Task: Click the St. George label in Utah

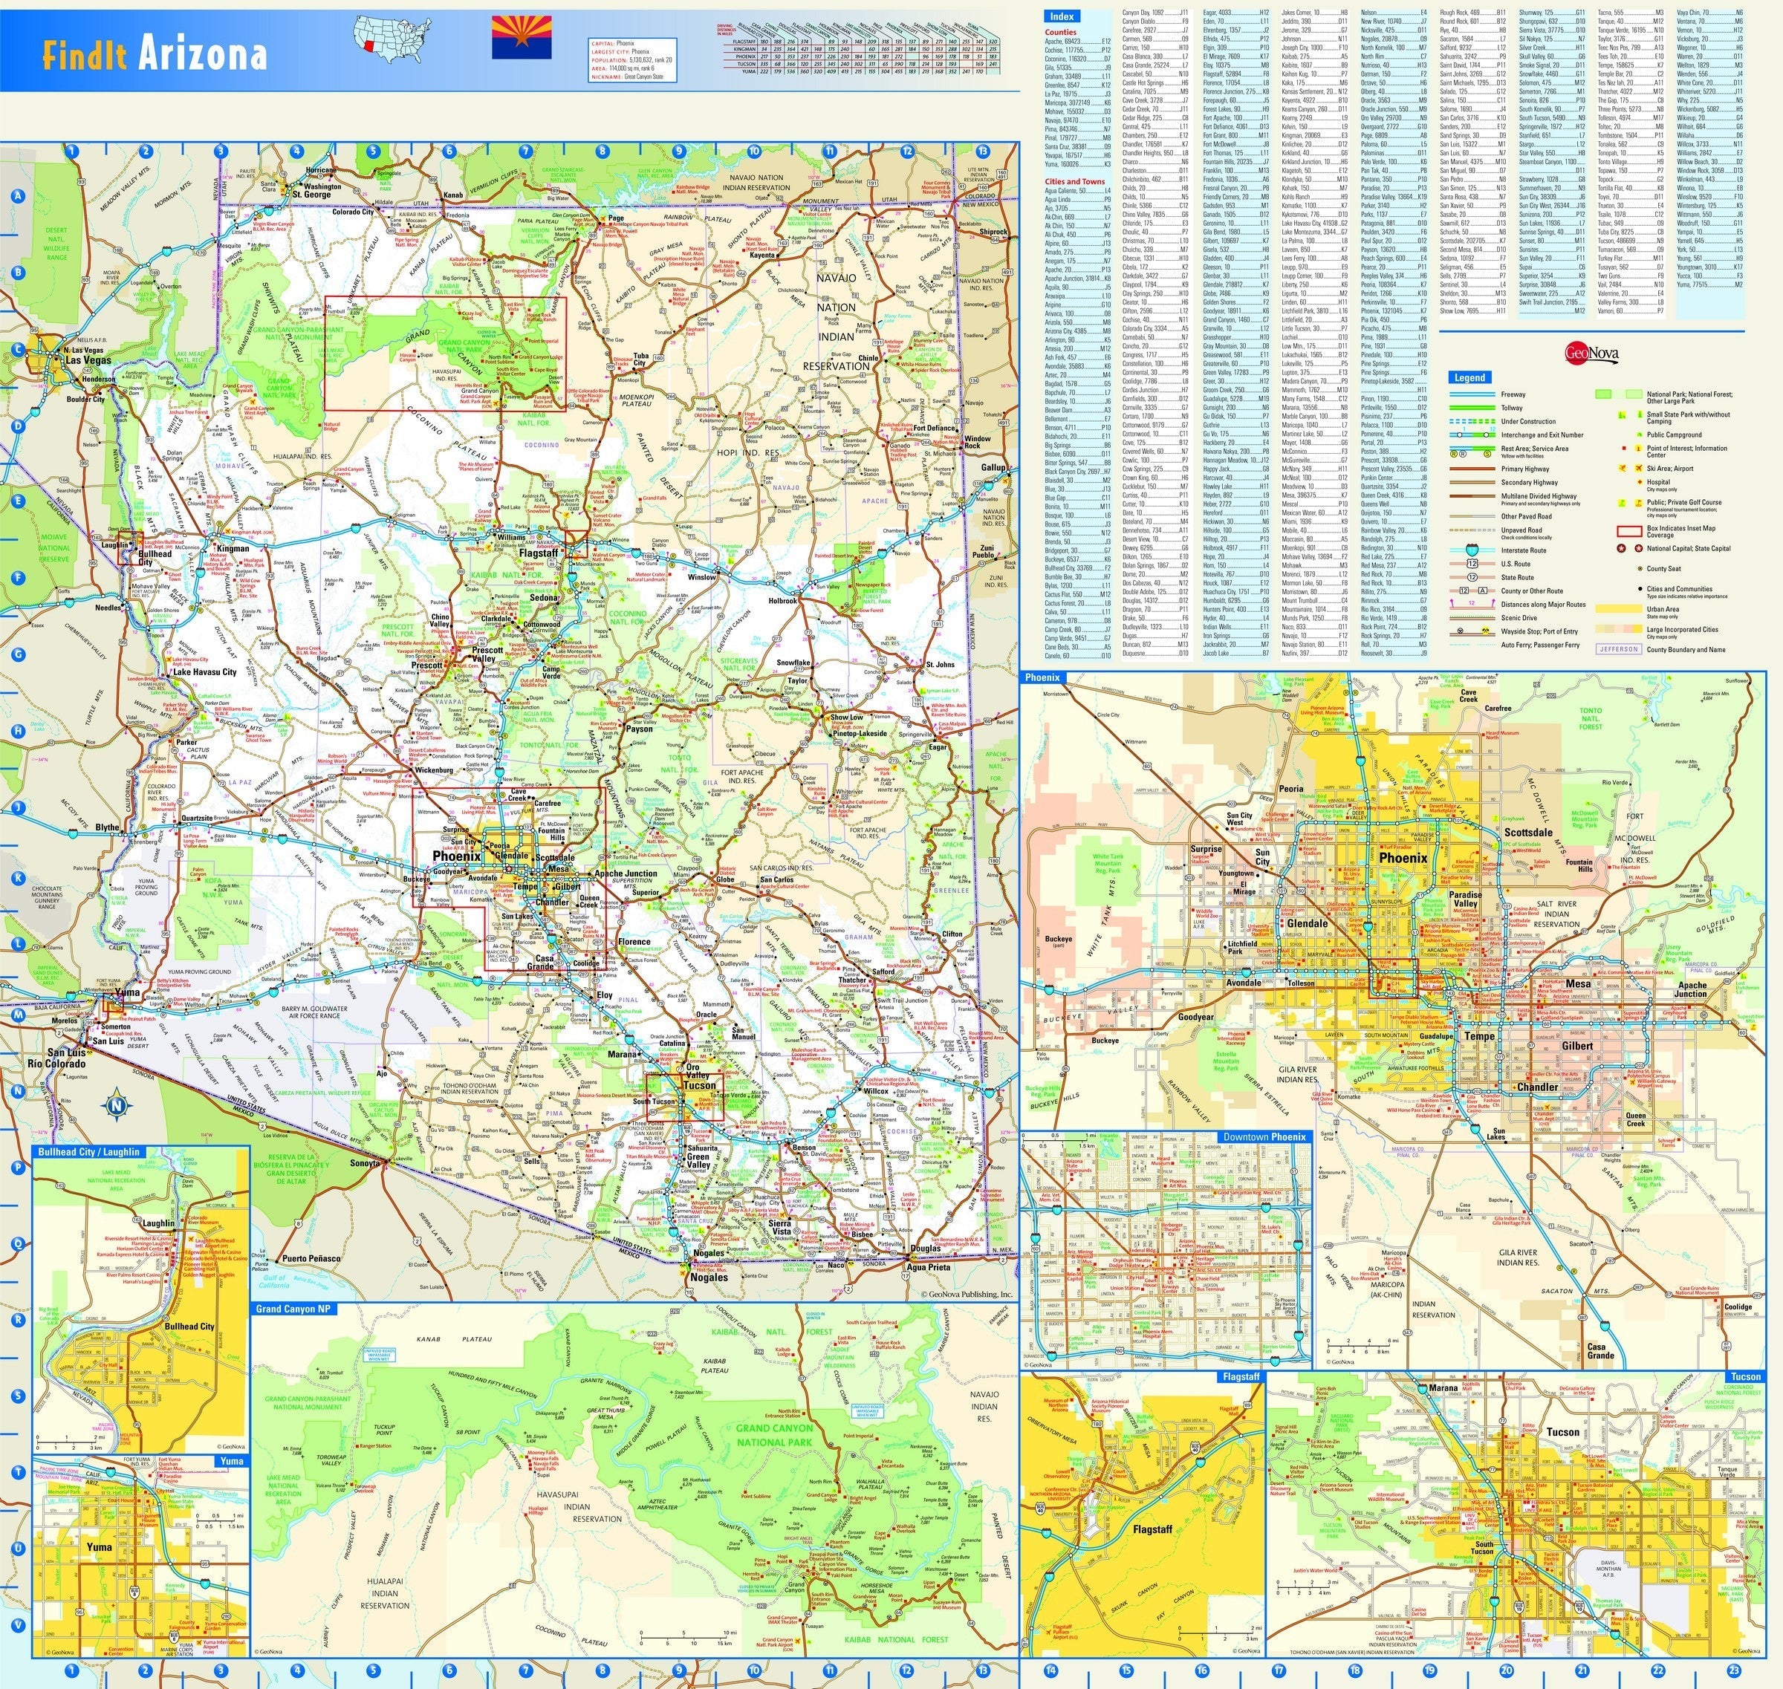Action: point(311,194)
